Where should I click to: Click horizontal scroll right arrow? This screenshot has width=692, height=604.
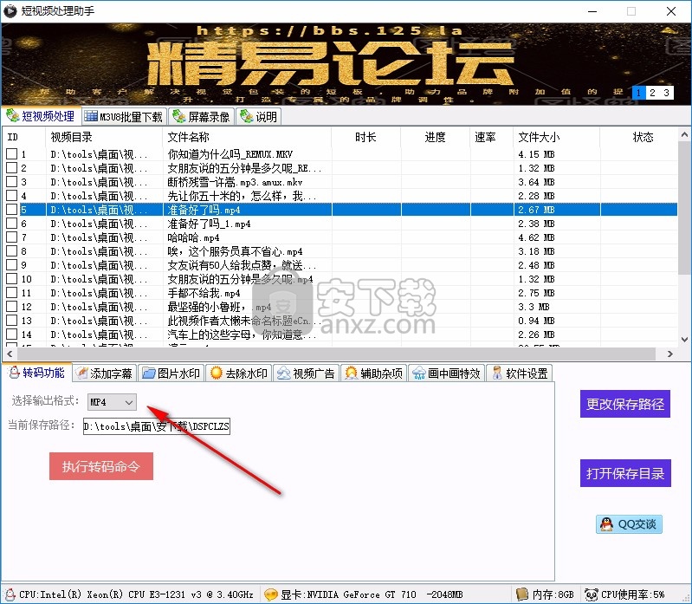670,354
